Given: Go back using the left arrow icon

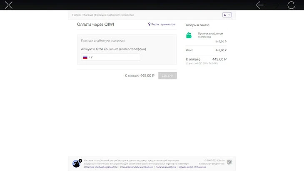Looking at the screenshot, I should pyautogui.click(x=259, y=5).
